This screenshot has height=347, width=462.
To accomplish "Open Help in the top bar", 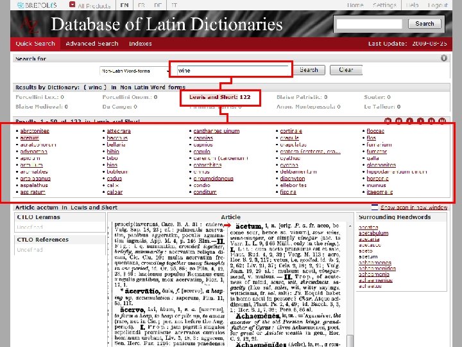I will click(412, 5).
